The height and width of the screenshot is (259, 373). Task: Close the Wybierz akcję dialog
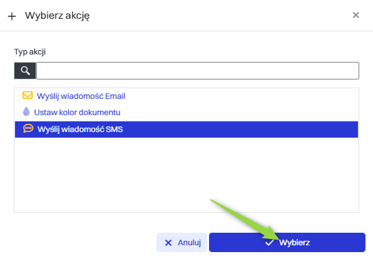click(355, 15)
